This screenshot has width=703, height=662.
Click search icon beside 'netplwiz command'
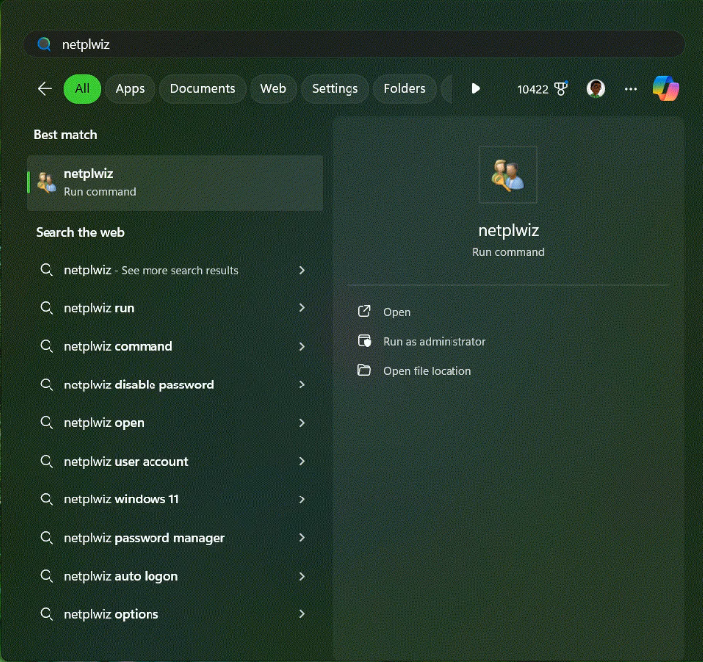click(x=47, y=346)
